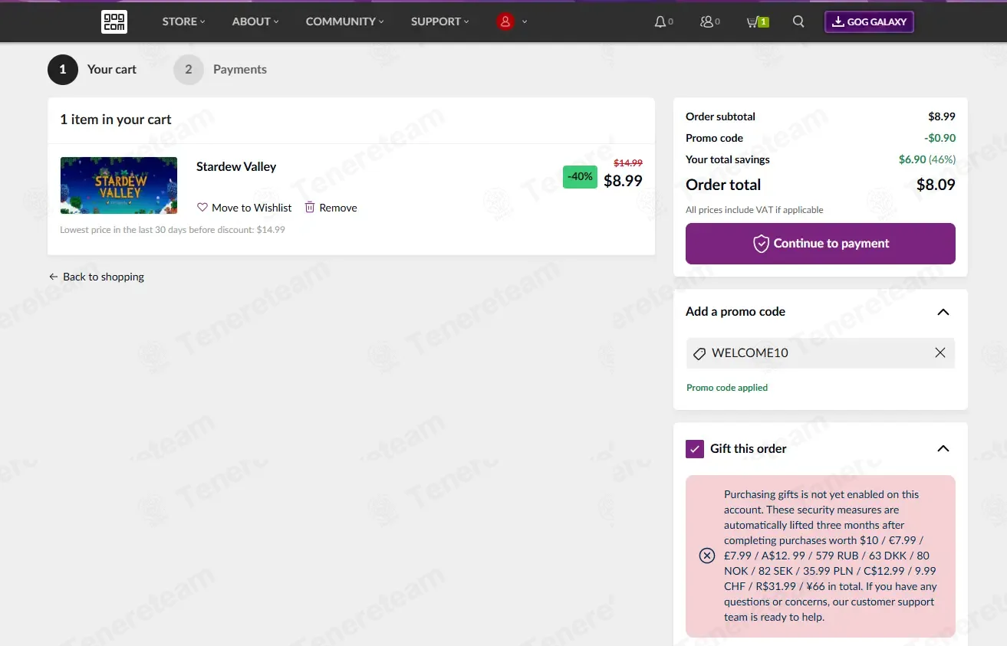Go to step 1 Your cart
Image resolution: width=1007 pixels, height=646 pixels.
(93, 69)
